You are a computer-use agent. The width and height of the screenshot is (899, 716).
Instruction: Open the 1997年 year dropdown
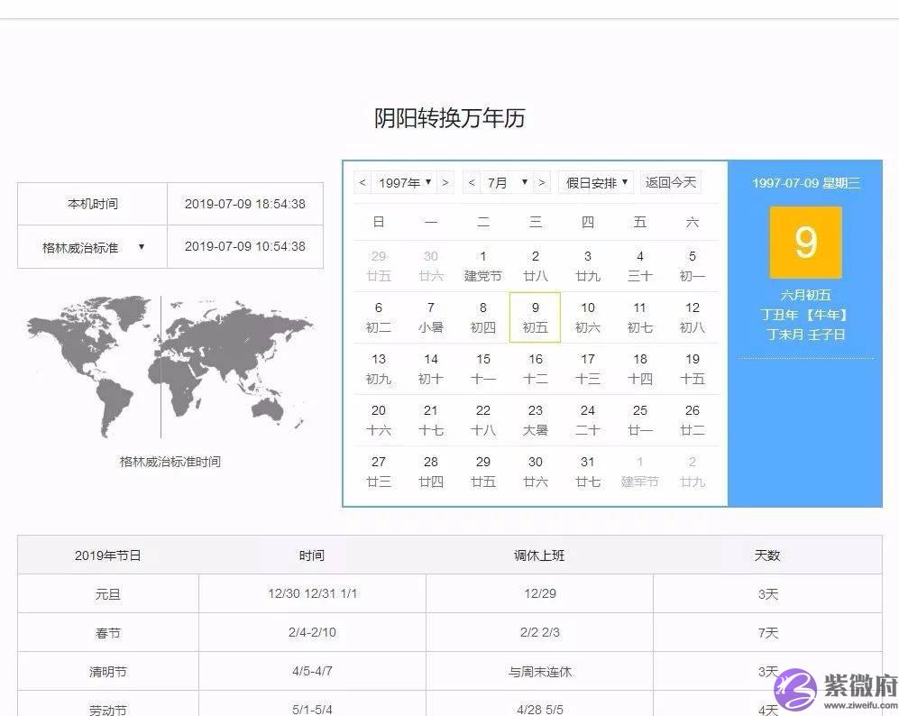[404, 183]
